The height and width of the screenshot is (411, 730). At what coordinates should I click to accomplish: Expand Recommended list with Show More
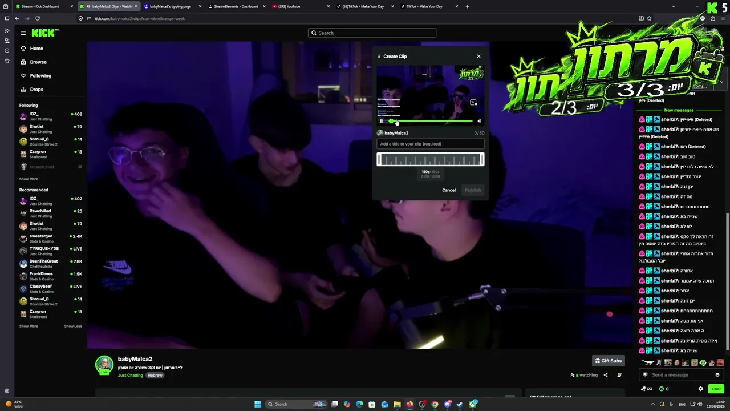point(29,326)
